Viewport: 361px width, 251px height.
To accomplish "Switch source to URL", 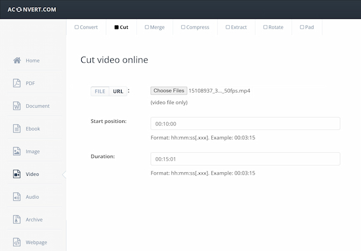I will pos(118,91).
